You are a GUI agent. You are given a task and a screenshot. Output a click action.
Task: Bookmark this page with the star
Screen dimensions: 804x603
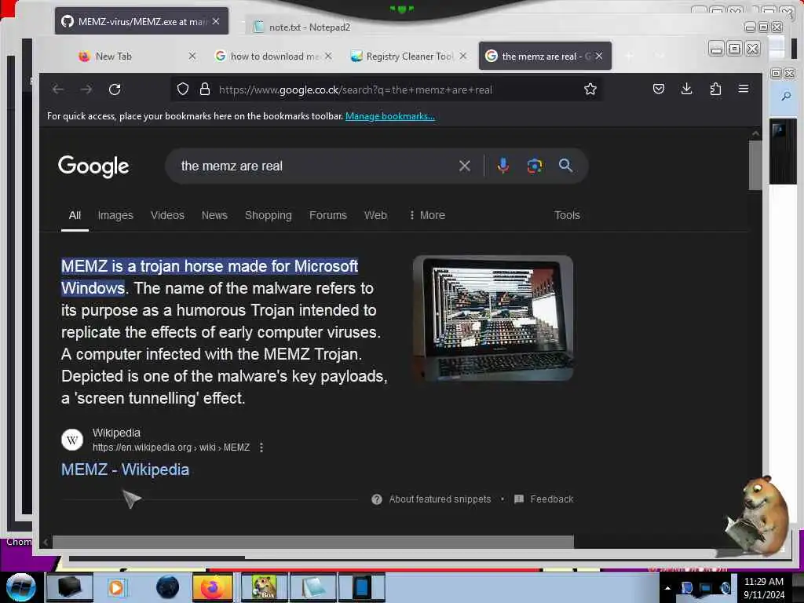point(590,90)
